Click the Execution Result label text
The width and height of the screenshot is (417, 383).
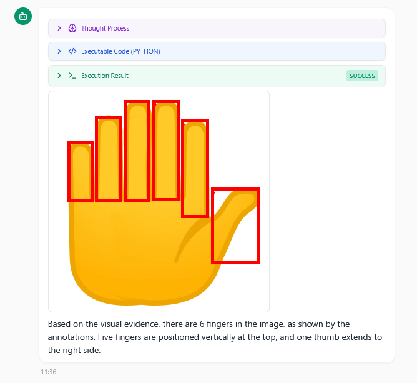[105, 76]
